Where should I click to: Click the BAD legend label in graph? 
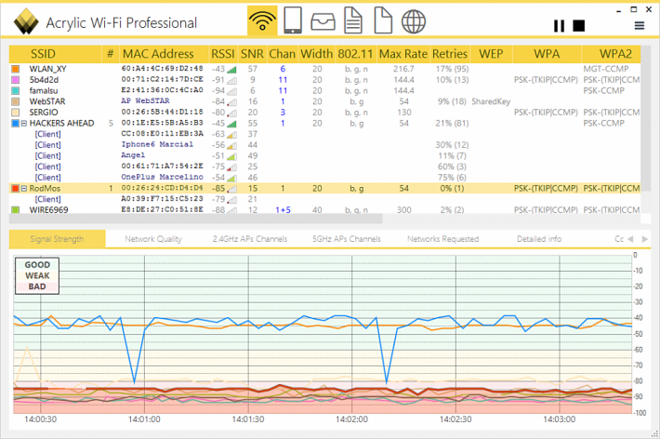click(x=37, y=286)
